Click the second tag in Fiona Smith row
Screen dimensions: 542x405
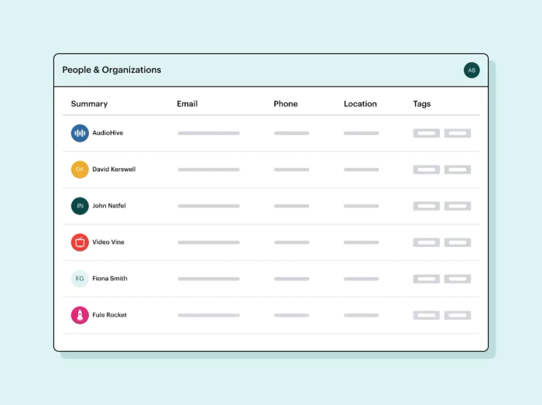(458, 279)
